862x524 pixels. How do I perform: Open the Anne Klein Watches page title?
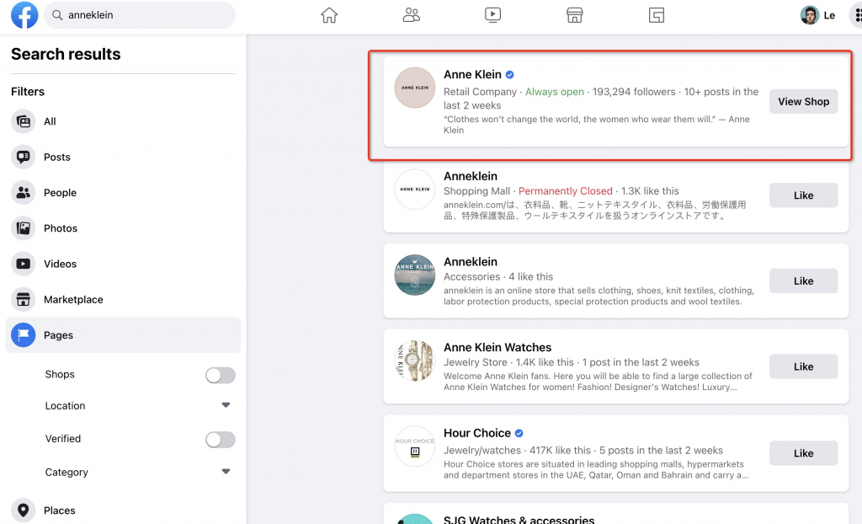click(x=498, y=347)
